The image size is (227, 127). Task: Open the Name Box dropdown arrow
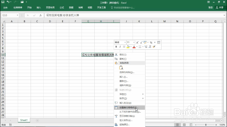pos(17,15)
